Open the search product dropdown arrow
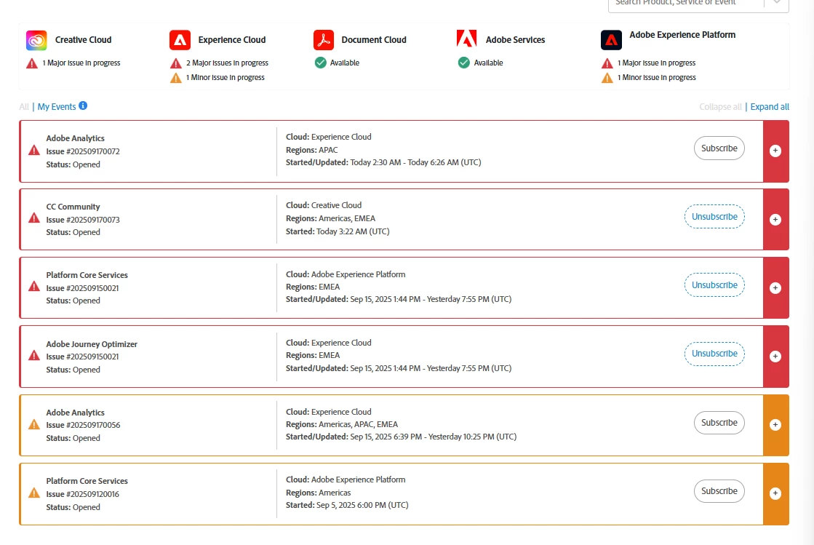 pyautogui.click(x=777, y=3)
